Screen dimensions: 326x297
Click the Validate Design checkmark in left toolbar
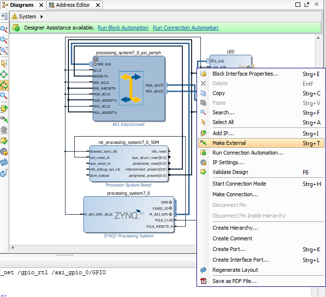click(4, 141)
